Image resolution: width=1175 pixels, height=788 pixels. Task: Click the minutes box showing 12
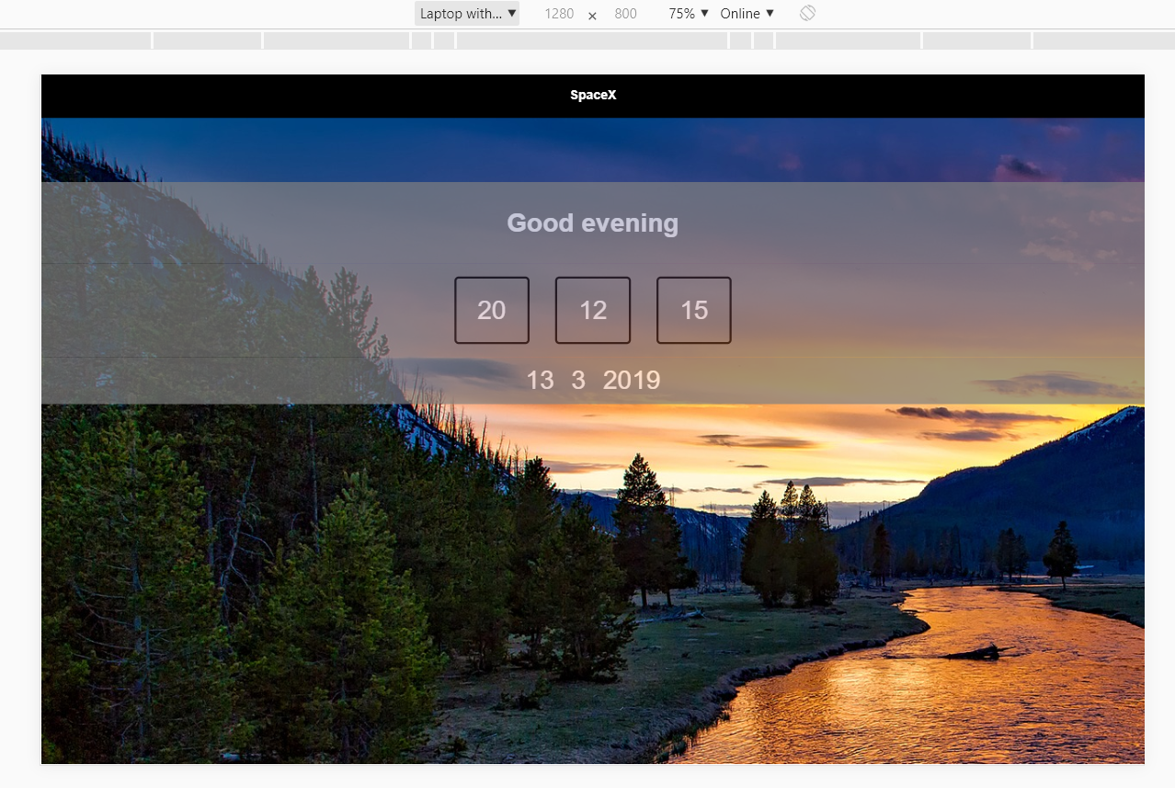point(593,311)
